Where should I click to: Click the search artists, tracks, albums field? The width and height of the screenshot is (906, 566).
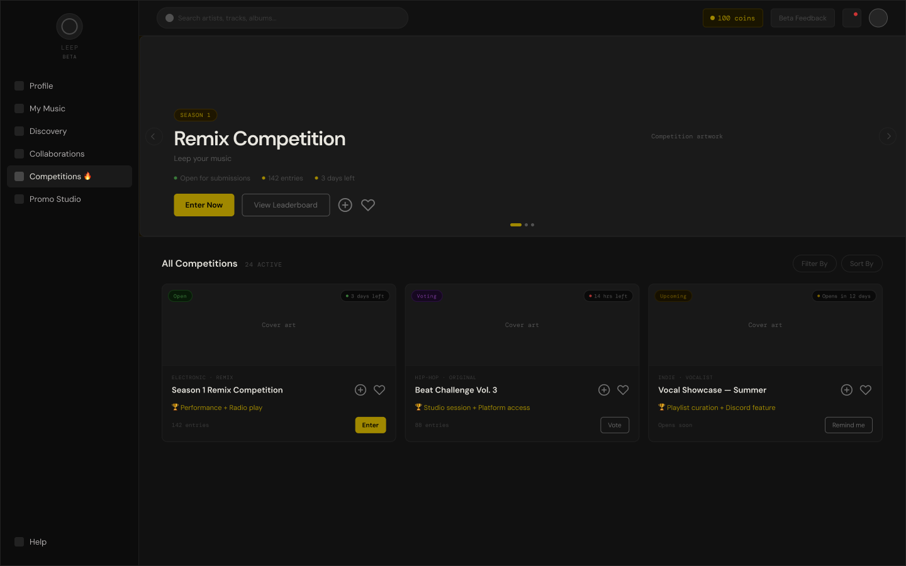pos(282,18)
